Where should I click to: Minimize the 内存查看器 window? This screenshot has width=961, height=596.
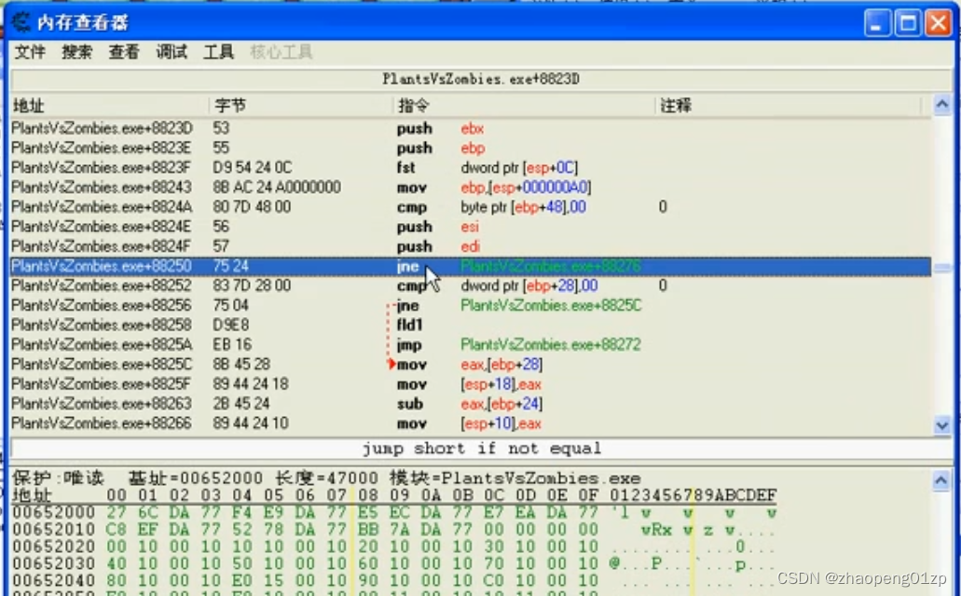click(x=877, y=23)
